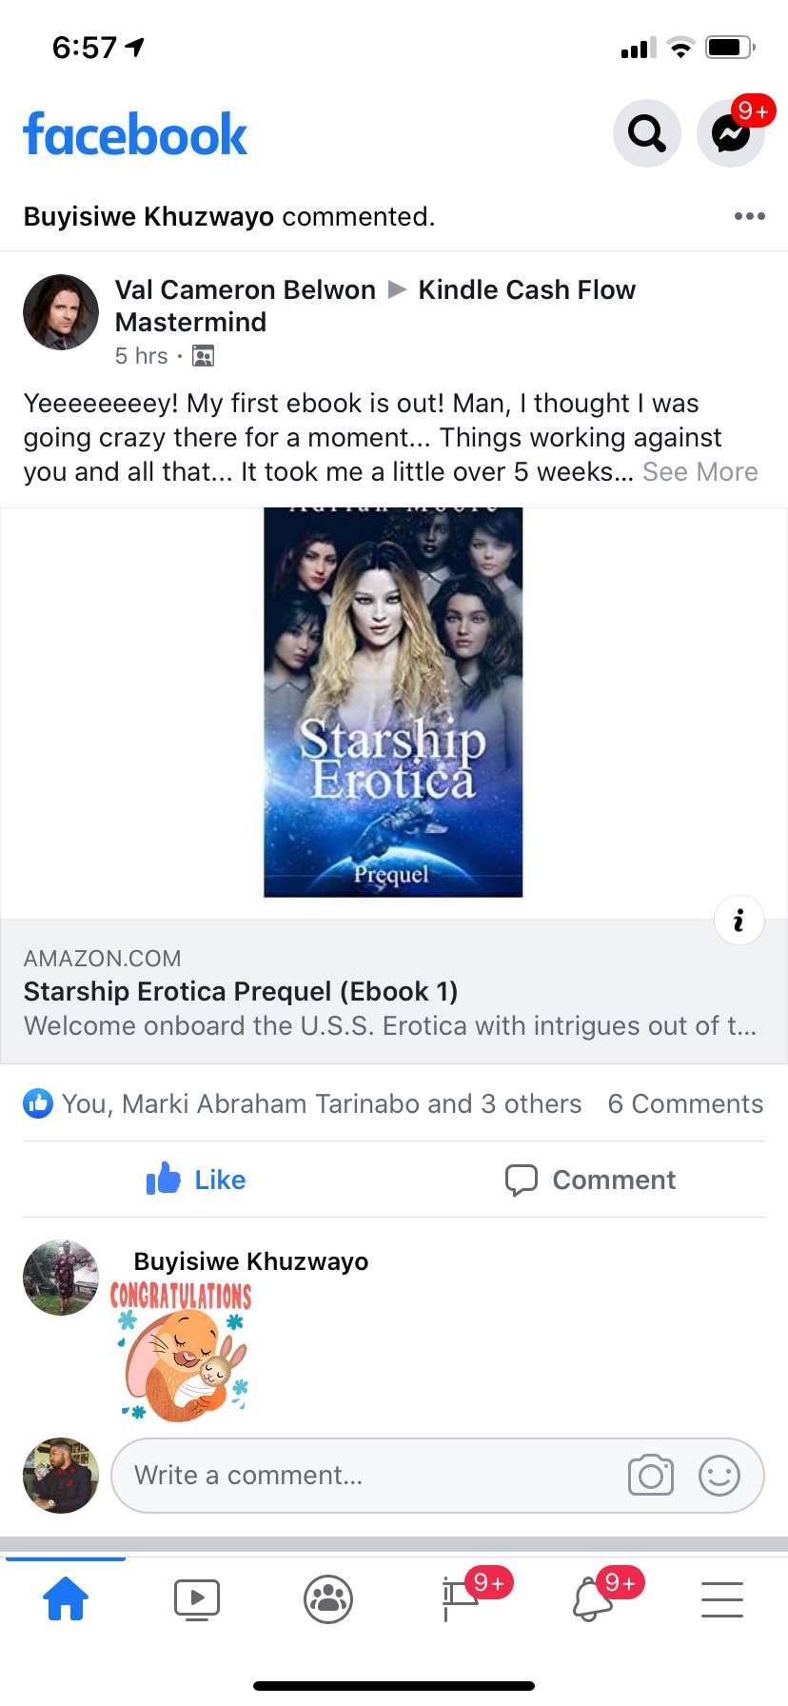The height and width of the screenshot is (1706, 788).
Task: Open Facebook search with magnifier icon
Action: (x=647, y=133)
